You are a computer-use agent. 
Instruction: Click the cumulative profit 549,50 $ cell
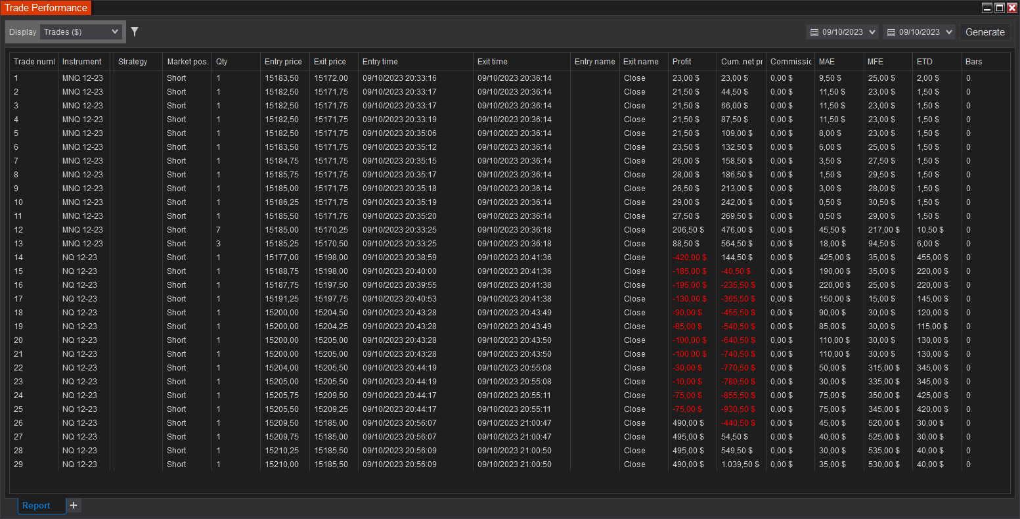[x=737, y=451]
